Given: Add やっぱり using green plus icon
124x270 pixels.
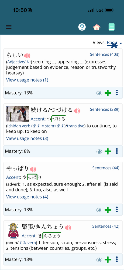Looking at the screenshot, I should (x=108, y=210).
